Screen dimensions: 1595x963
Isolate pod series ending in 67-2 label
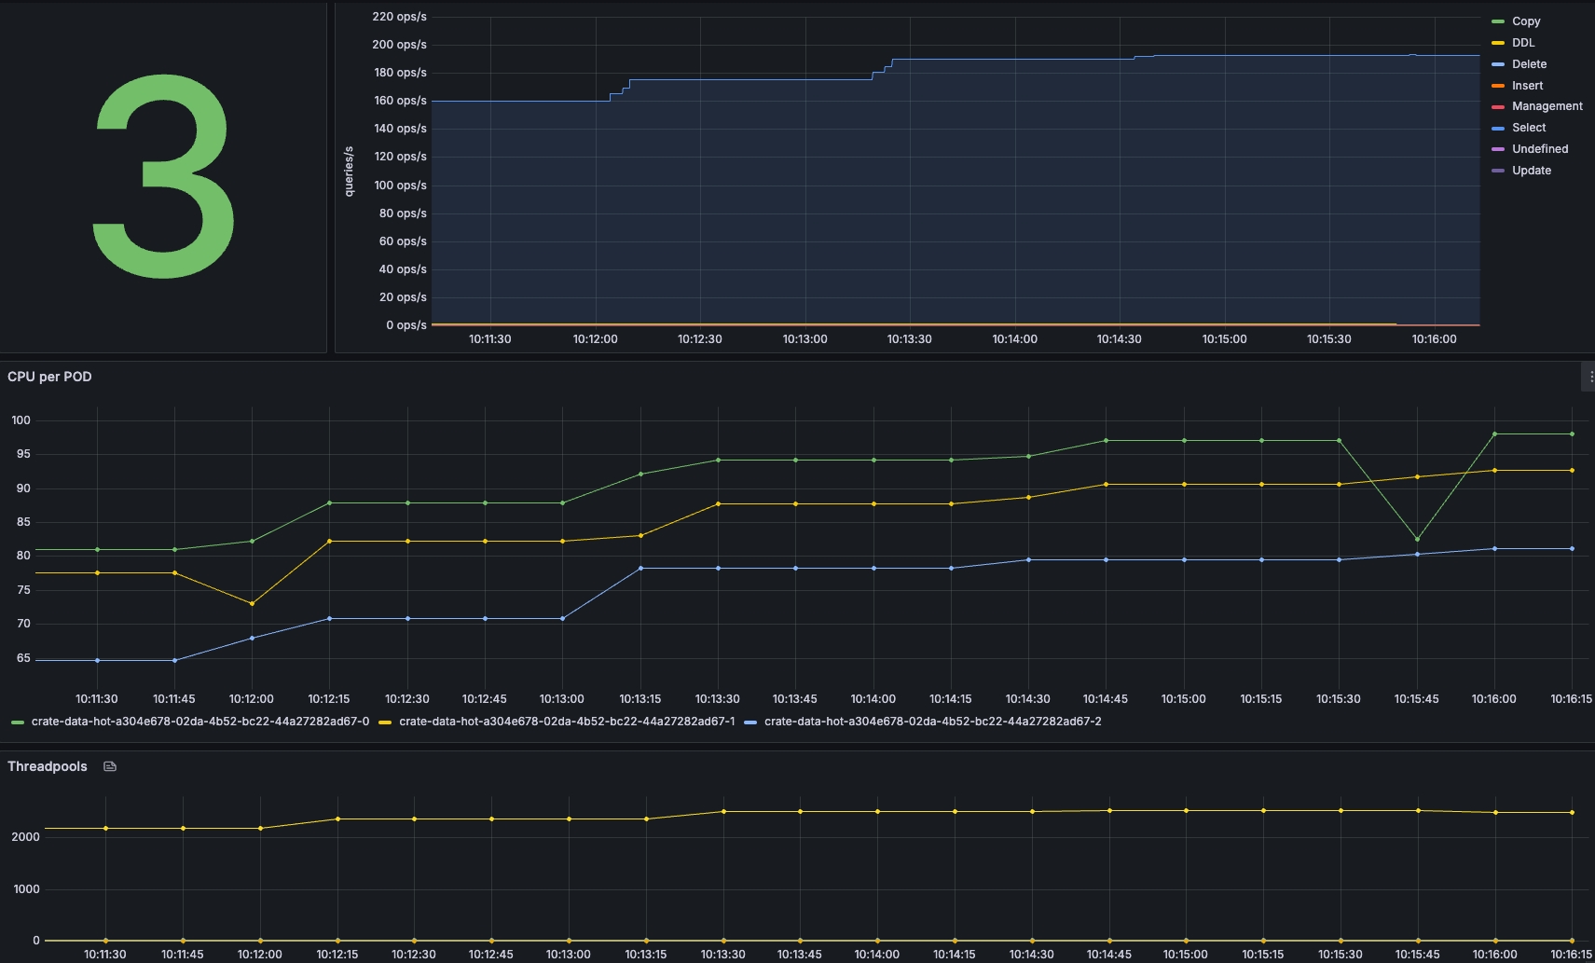(x=932, y=722)
